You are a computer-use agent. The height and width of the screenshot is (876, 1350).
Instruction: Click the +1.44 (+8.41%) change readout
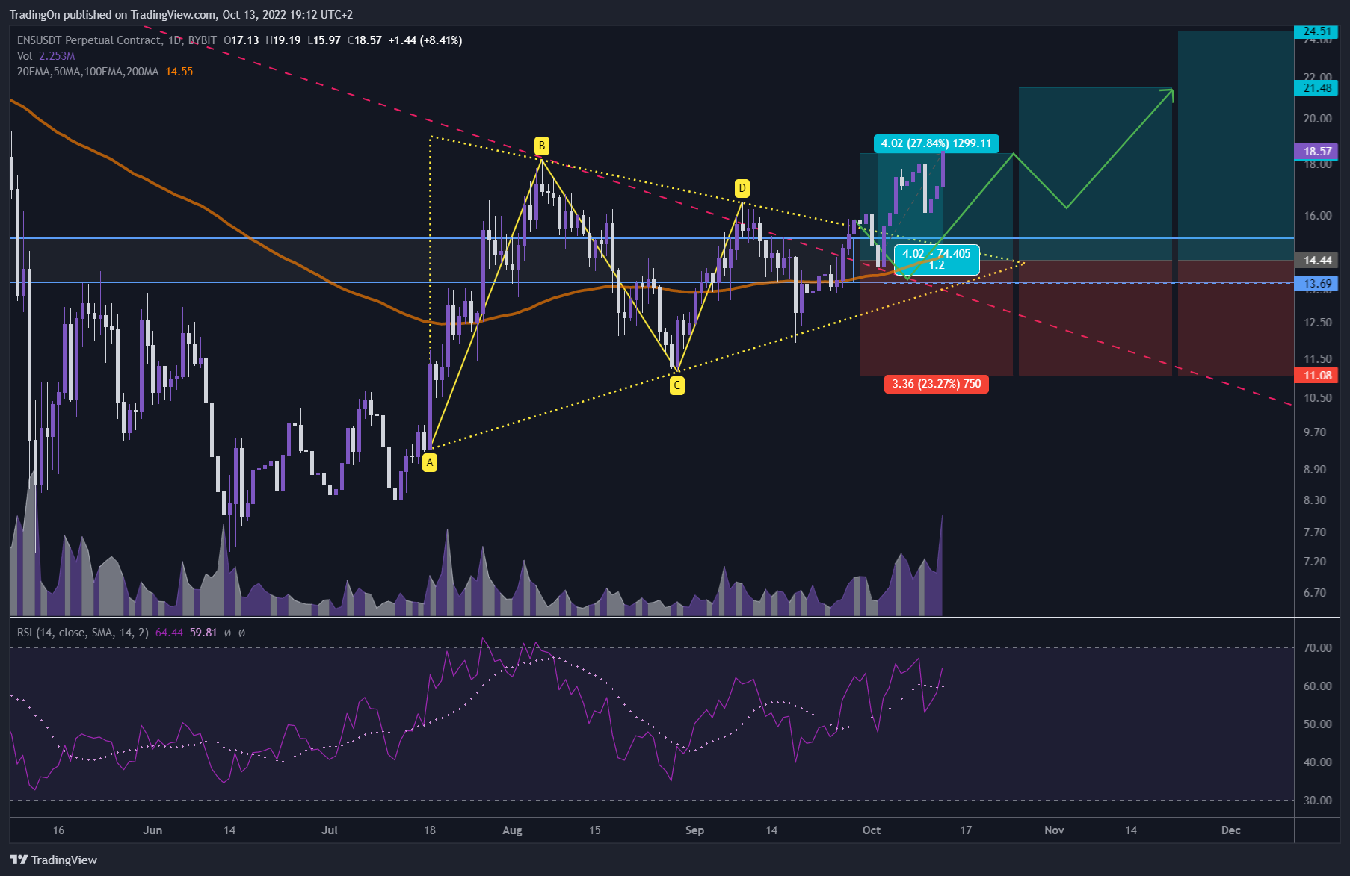tap(425, 40)
